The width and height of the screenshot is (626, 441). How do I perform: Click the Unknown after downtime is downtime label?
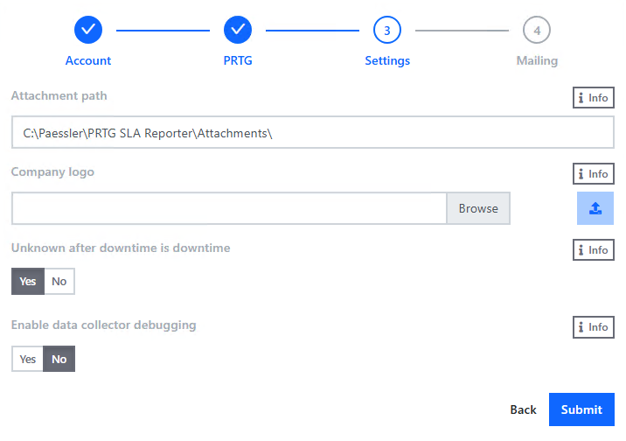tap(121, 248)
